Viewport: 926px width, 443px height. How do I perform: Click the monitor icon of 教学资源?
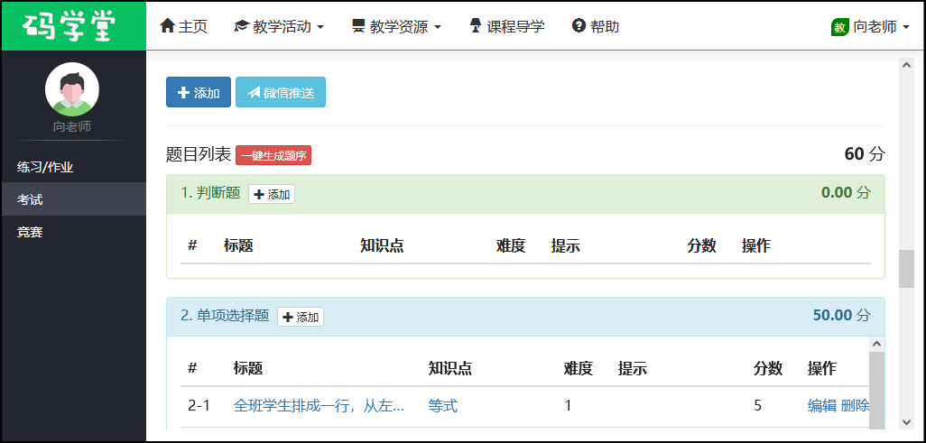pyautogui.click(x=358, y=26)
